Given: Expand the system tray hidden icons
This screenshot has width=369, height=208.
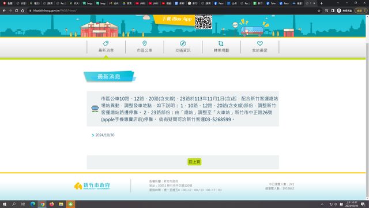Looking at the screenshot, I should pos(322,204).
